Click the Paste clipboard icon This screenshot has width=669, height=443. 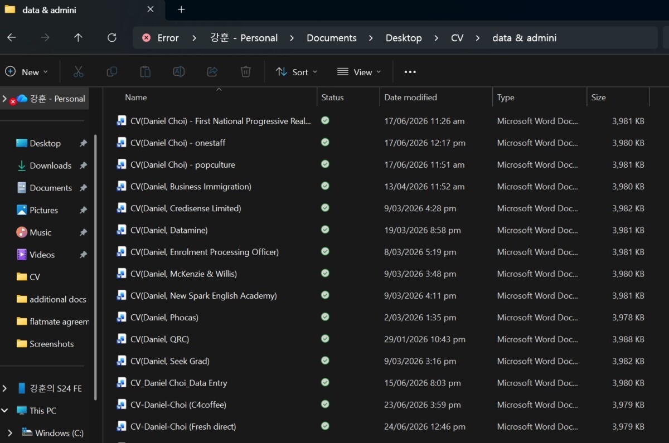[x=145, y=71]
